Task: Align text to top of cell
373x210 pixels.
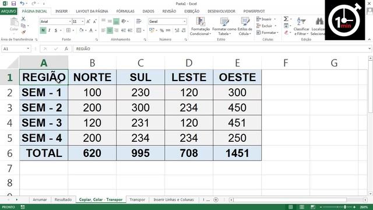Action: (x=103, y=21)
